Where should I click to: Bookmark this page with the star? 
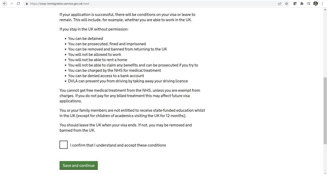click(286, 4)
